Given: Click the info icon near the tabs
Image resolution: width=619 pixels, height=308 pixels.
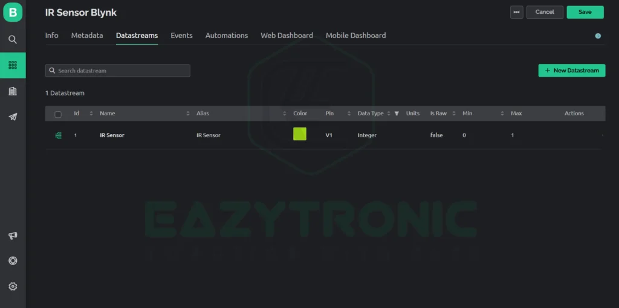Looking at the screenshot, I should [x=598, y=36].
